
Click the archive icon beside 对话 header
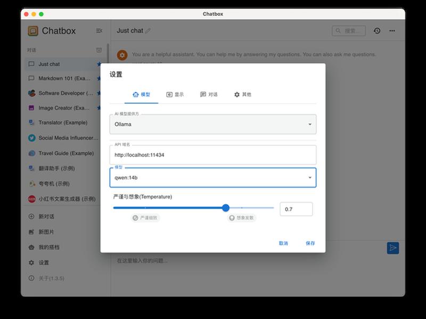[x=99, y=50]
